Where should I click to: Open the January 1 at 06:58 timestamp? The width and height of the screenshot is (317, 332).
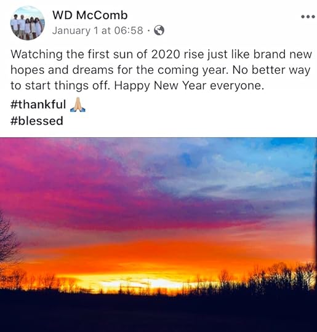tap(98, 31)
